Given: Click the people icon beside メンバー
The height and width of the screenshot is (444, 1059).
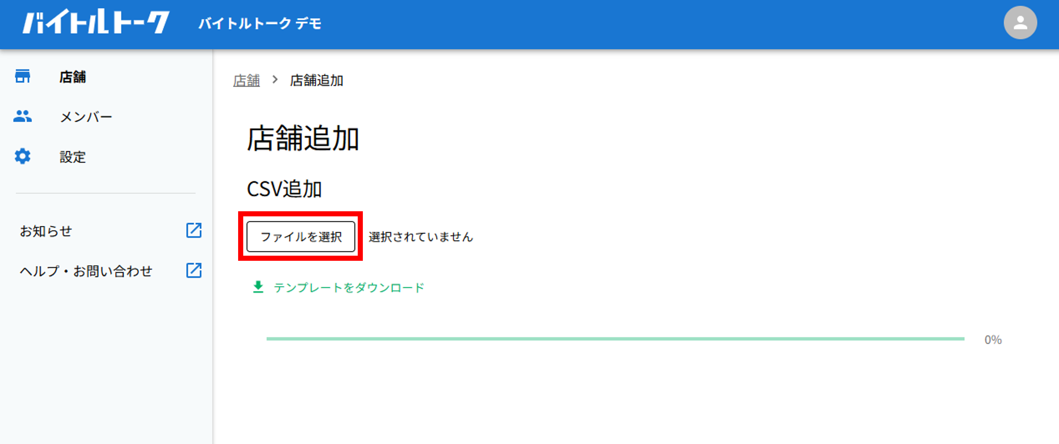Looking at the screenshot, I should click(x=23, y=116).
